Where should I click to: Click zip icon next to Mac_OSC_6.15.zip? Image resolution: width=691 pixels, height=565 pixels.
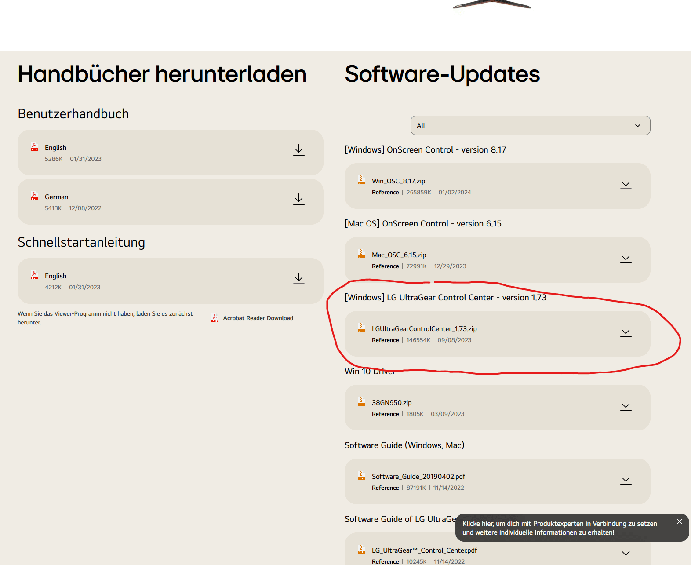click(361, 254)
